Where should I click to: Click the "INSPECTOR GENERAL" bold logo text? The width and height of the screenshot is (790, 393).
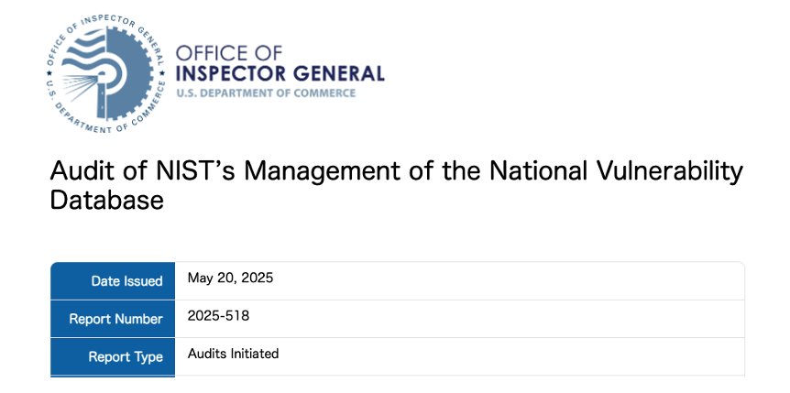280,73
